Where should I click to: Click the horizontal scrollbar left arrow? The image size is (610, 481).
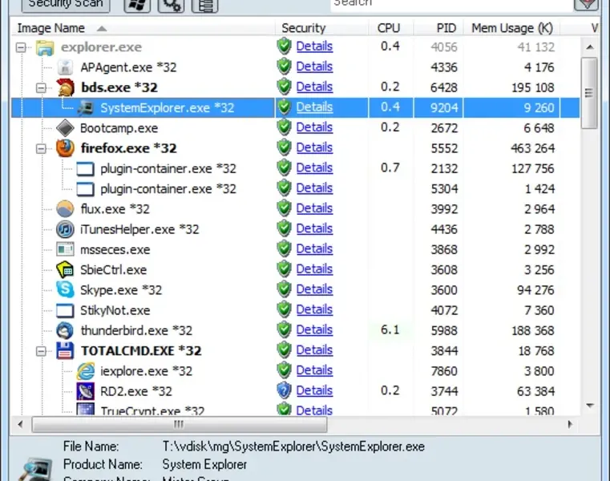[x=20, y=424]
